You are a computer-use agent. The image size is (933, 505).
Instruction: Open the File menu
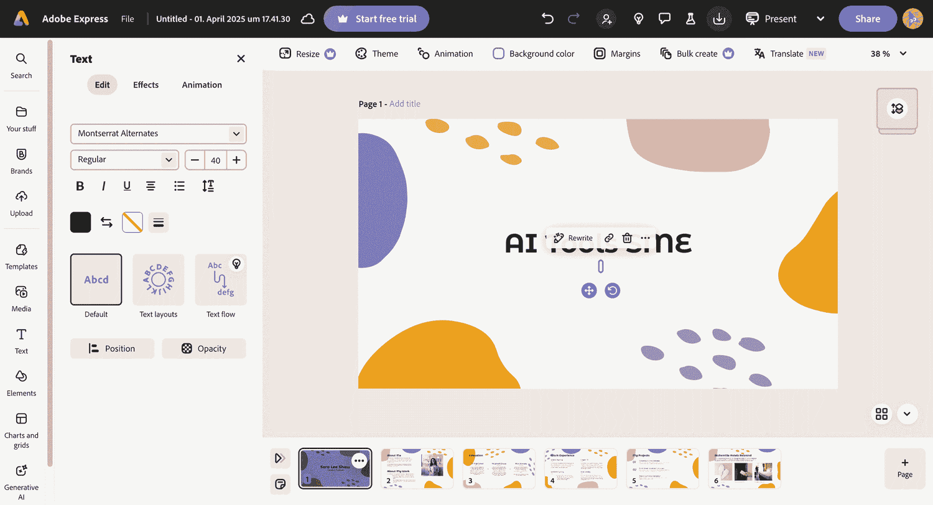click(128, 19)
